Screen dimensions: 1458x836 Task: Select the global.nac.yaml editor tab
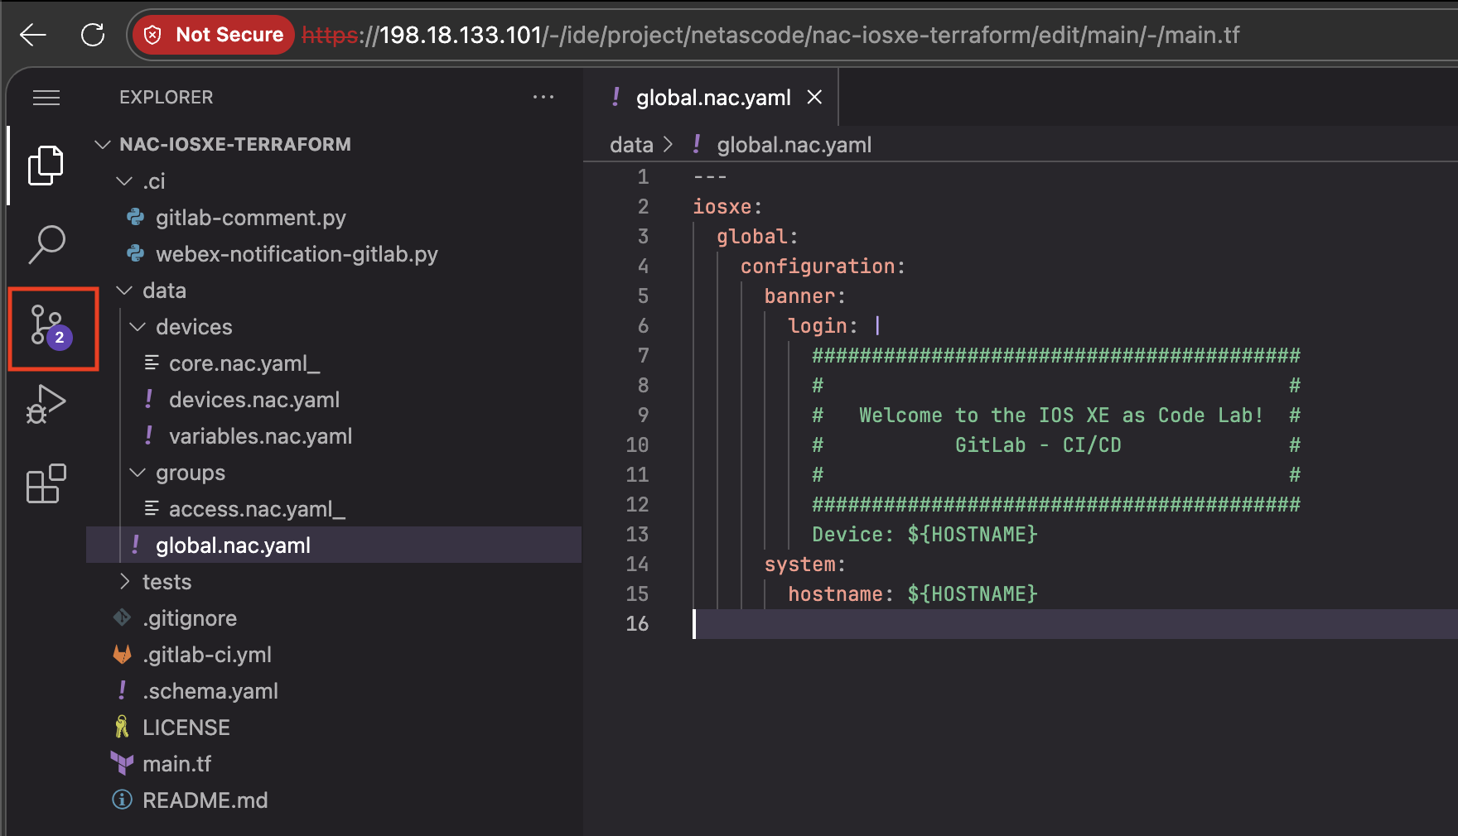point(712,98)
